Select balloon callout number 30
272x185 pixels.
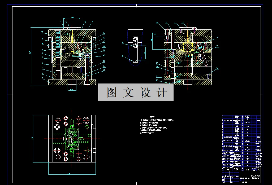(x=157, y=23)
